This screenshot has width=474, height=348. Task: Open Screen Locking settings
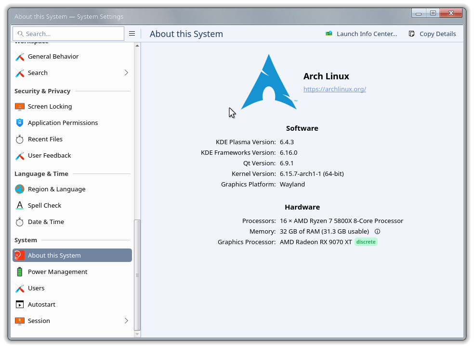coord(72,106)
